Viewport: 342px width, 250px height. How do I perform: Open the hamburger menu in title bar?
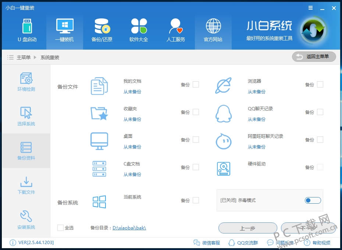pos(311,8)
